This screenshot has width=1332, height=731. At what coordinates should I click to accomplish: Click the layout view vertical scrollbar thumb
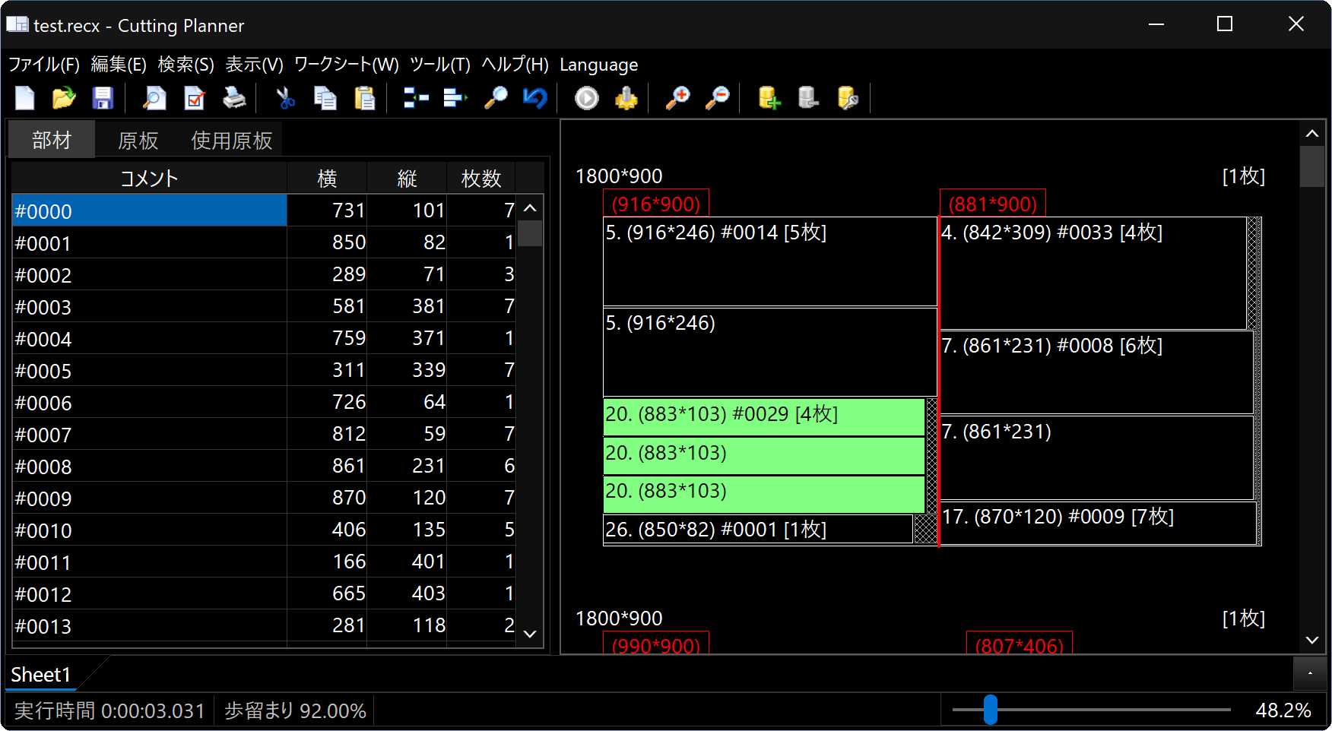[1312, 166]
